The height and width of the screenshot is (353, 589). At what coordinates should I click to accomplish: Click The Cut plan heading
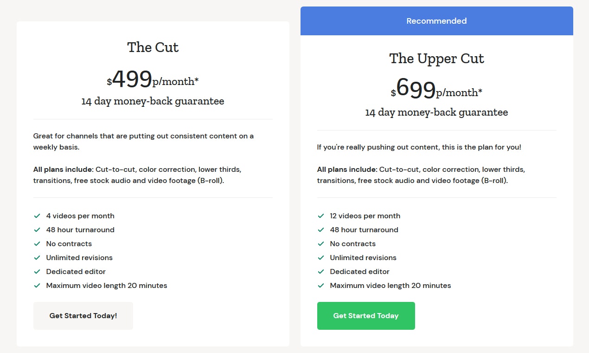click(x=153, y=47)
